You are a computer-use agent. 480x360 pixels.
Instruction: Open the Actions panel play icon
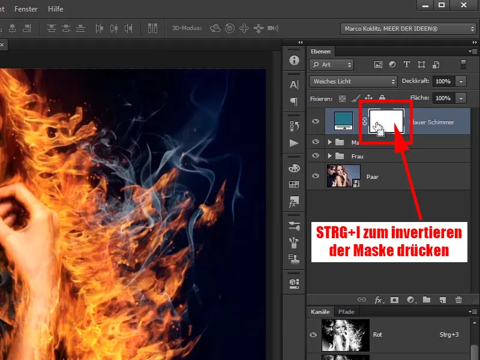pyautogui.click(x=294, y=143)
